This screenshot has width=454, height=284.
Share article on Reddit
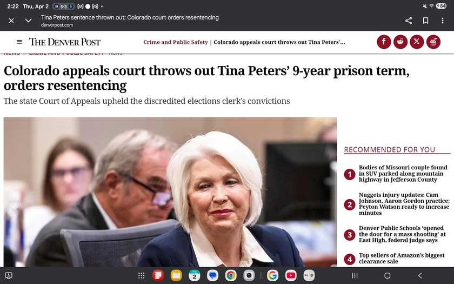(x=400, y=42)
